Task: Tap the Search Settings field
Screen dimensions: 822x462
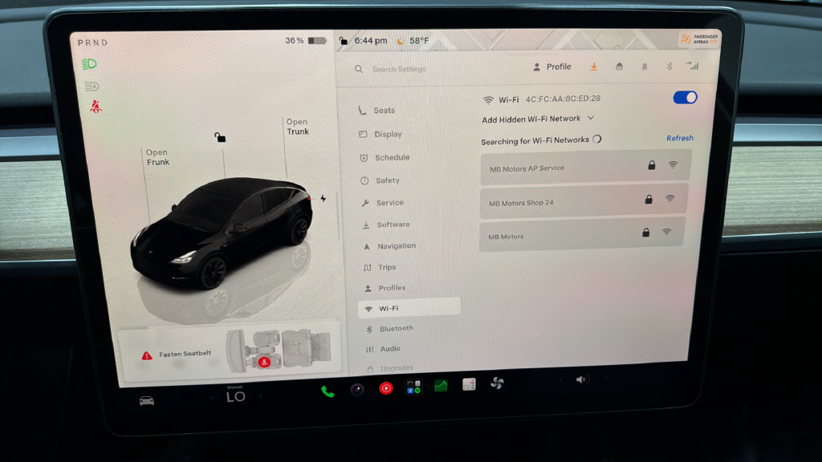Action: (x=400, y=69)
